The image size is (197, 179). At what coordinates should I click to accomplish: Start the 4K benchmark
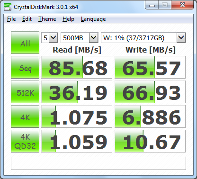click(x=25, y=116)
